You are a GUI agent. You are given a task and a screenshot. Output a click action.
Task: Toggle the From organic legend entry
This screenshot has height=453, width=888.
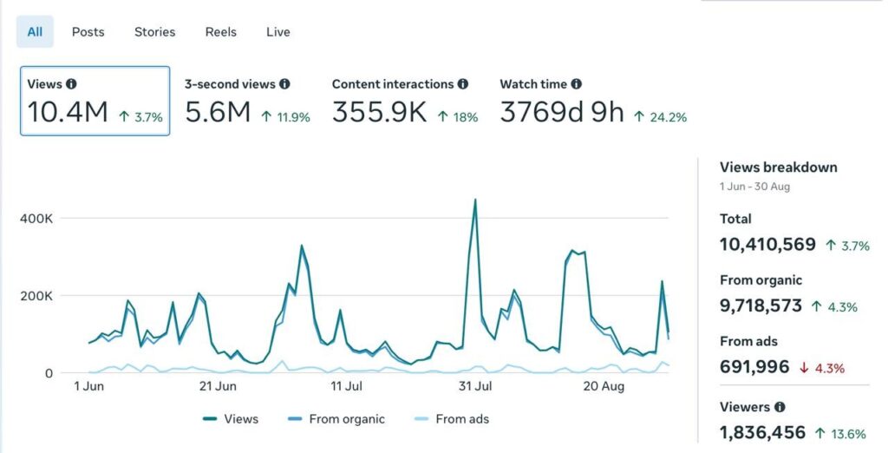pos(336,419)
